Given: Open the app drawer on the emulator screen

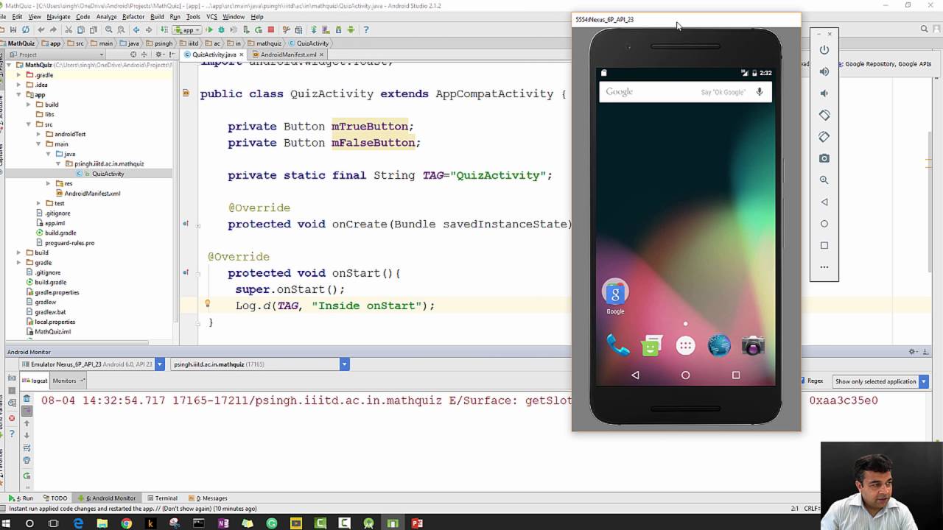Looking at the screenshot, I should (x=685, y=346).
